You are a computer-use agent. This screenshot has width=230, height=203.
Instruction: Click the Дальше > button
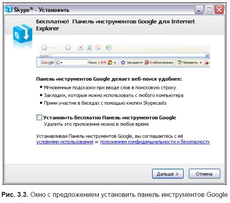(x=168, y=174)
